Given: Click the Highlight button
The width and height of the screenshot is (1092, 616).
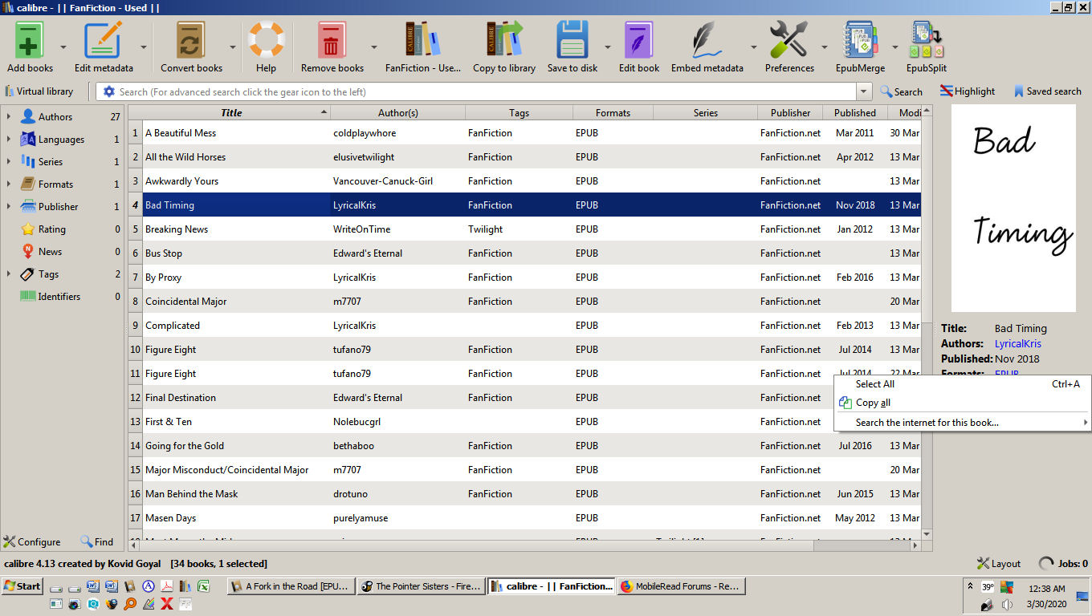Looking at the screenshot, I should (968, 91).
